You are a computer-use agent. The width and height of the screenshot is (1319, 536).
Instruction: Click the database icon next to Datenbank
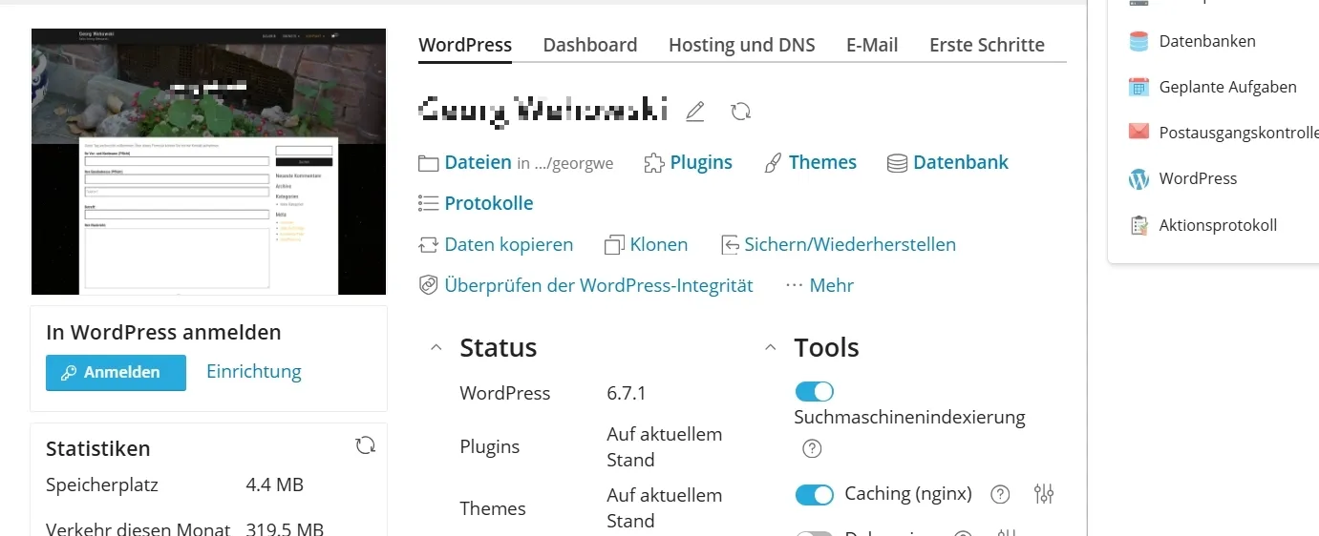897,163
